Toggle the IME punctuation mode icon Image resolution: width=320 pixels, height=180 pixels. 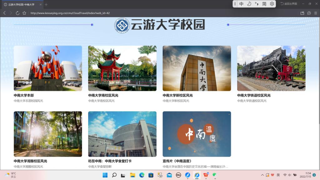coord(257,4)
